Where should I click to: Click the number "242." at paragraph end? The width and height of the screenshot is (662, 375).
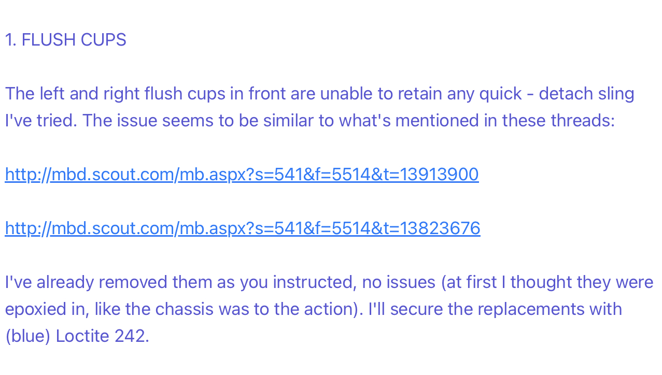pos(132,336)
